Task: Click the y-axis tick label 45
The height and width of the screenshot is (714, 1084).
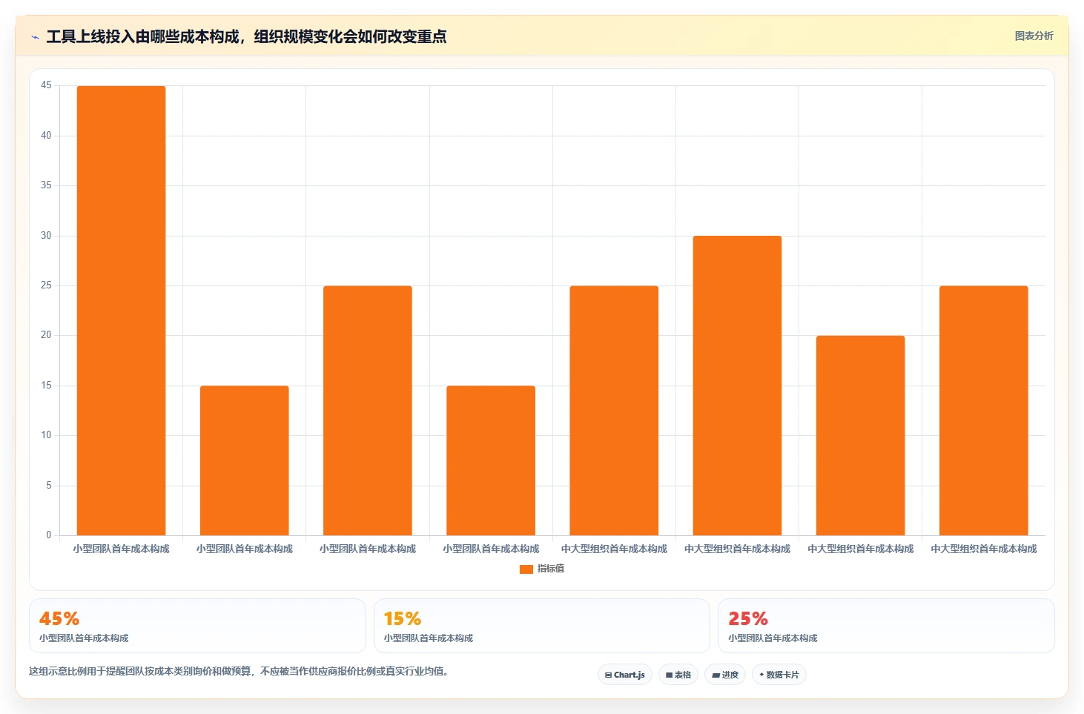Action: click(x=46, y=85)
